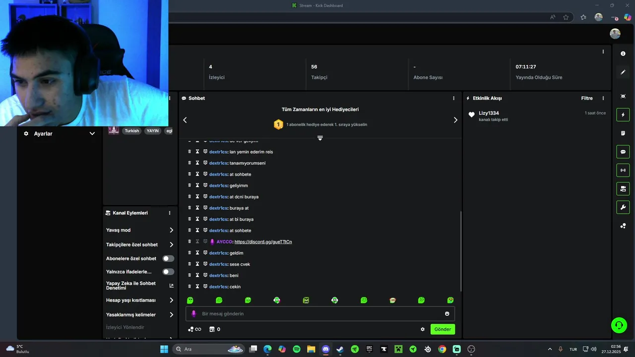
Task: Open the Windows Start menu
Action: click(164, 349)
